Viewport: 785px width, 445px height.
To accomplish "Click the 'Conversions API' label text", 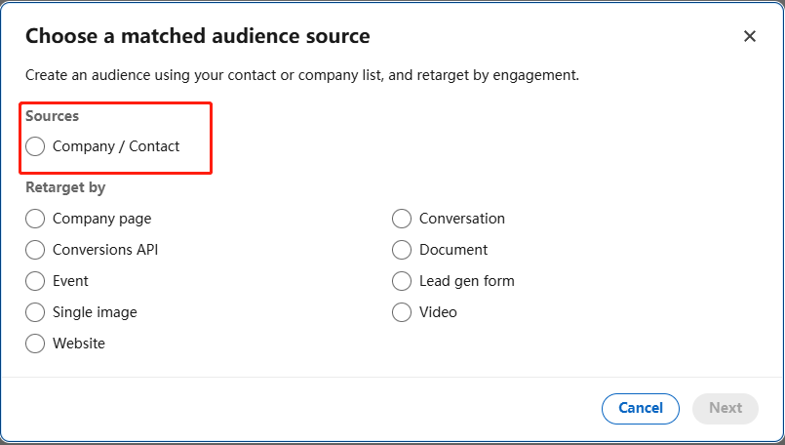I will 105,250.
